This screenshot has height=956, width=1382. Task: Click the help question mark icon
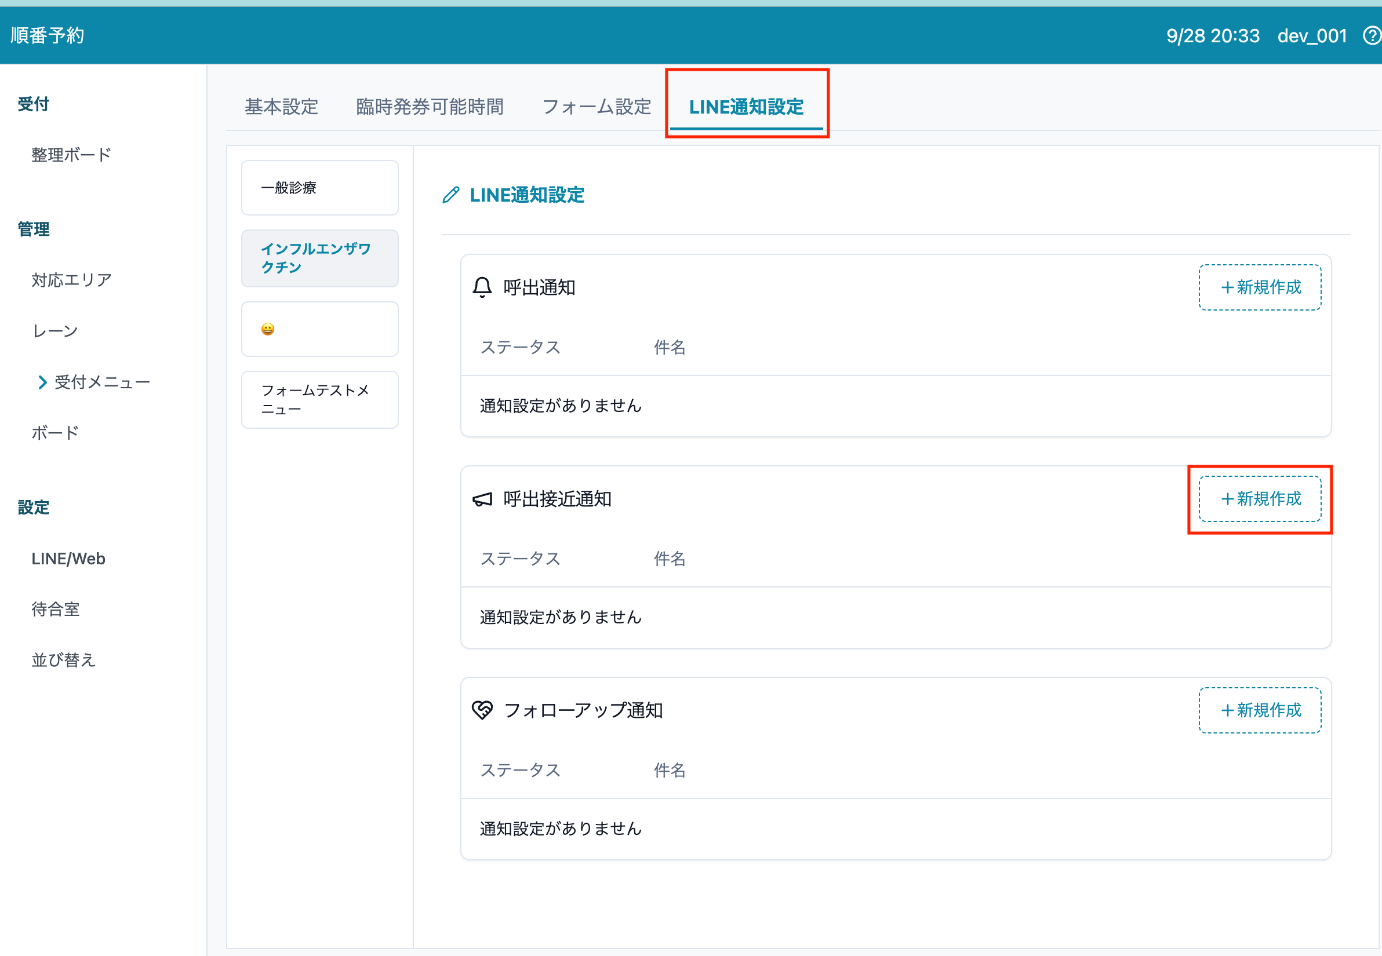[1371, 36]
